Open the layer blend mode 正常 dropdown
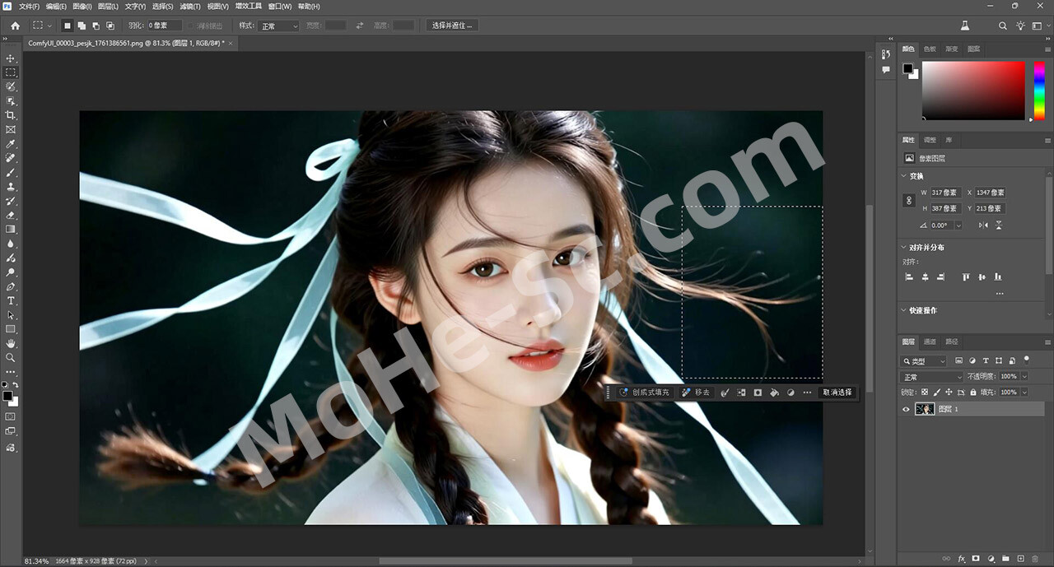Screen dimensions: 1054x567 point(932,377)
